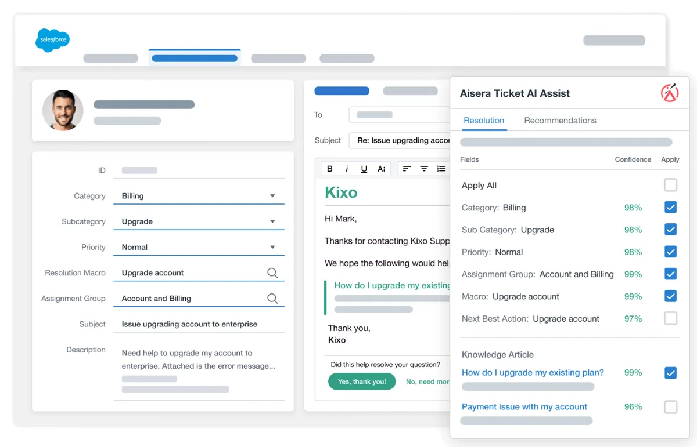Open the Subcategory dropdown showing Upgrade

[x=199, y=221]
